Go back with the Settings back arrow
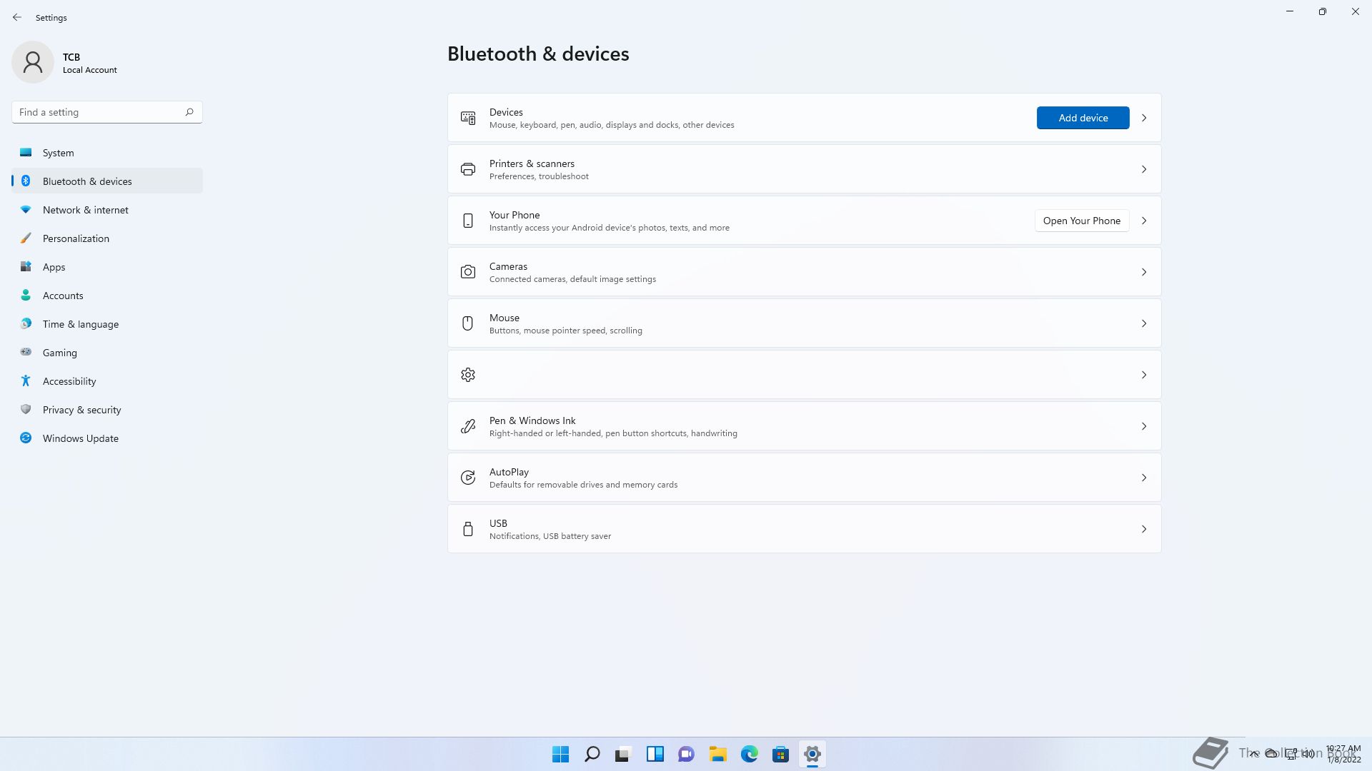This screenshot has width=1372, height=771. [x=17, y=17]
